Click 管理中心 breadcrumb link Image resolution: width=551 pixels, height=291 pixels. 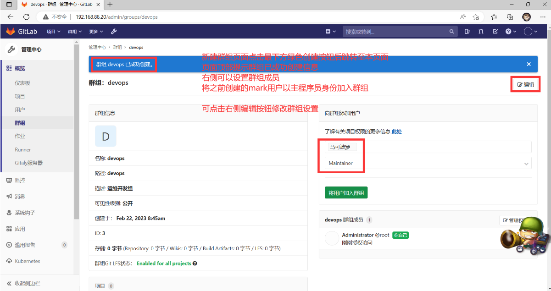click(97, 47)
